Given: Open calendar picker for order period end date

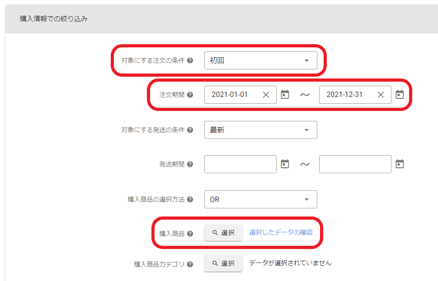Looking at the screenshot, I should pos(400,95).
